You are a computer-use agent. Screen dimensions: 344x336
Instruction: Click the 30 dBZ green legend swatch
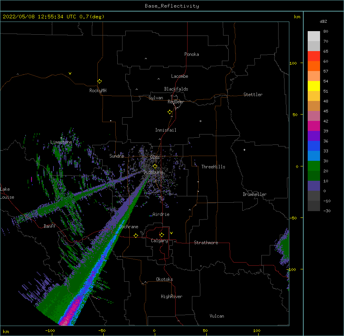(314, 166)
